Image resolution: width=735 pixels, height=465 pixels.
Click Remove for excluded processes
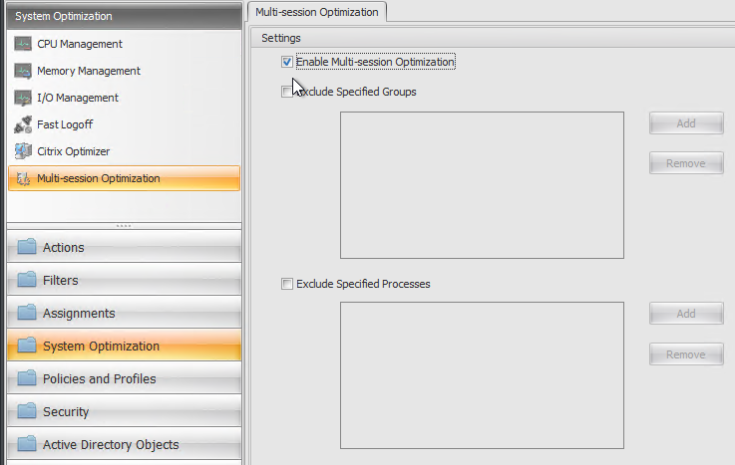coord(686,354)
